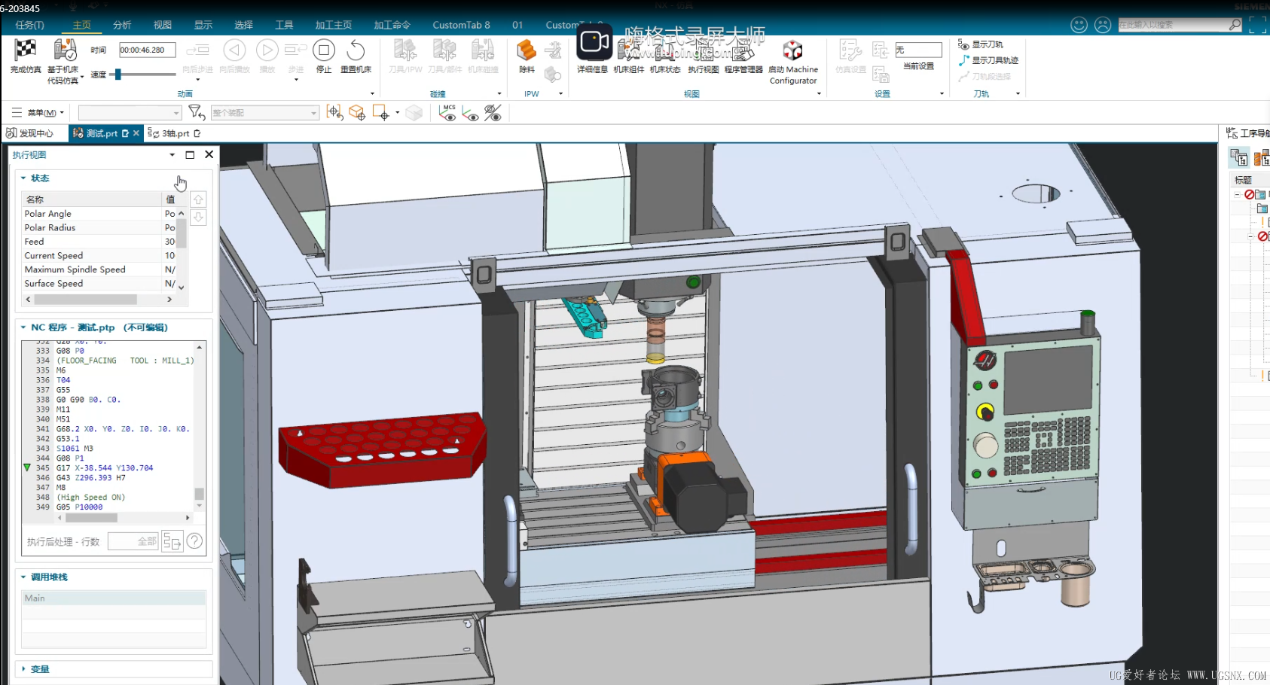Open the empty selection filter combo box

click(130, 113)
